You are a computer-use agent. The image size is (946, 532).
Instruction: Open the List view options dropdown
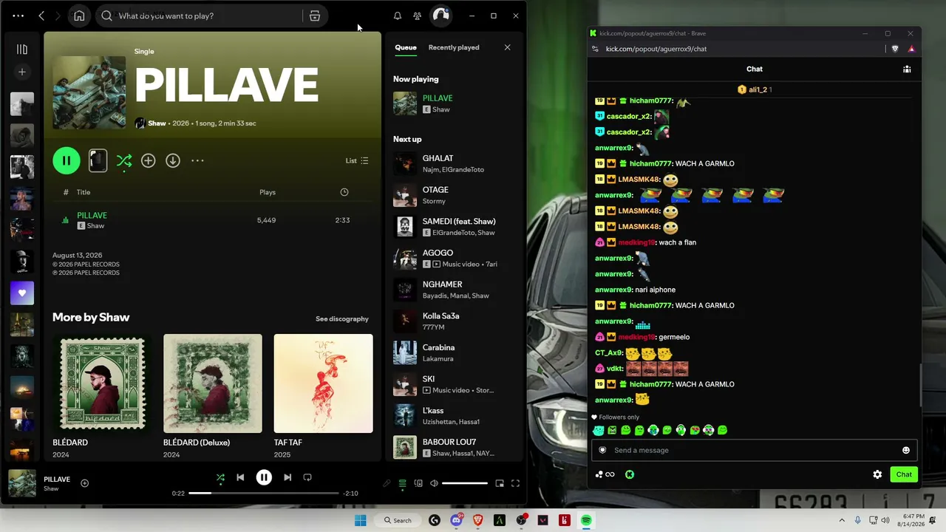[x=357, y=160]
